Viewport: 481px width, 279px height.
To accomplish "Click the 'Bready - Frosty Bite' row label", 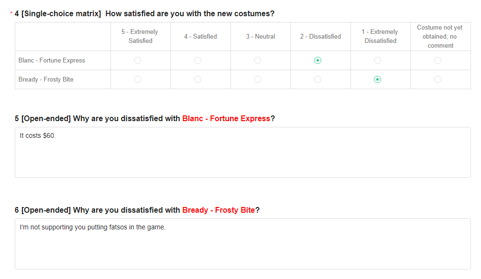I will pyautogui.click(x=46, y=80).
